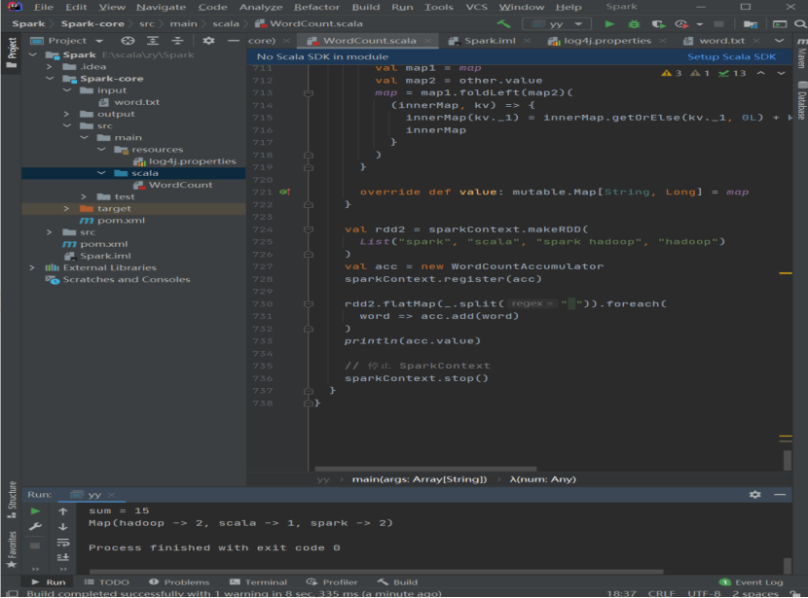Expand the test folder
The width and height of the screenshot is (808, 598).
(84, 197)
